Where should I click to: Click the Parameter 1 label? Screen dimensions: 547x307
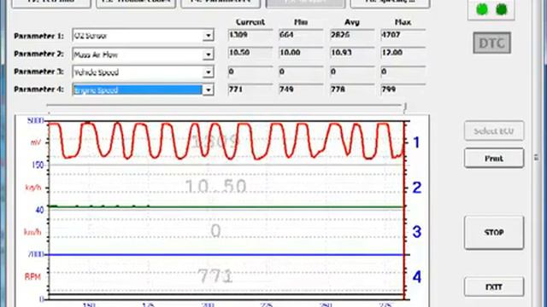click(x=38, y=36)
